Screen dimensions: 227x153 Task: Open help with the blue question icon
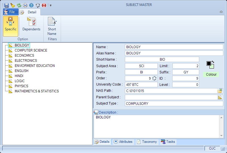click(x=31, y=5)
